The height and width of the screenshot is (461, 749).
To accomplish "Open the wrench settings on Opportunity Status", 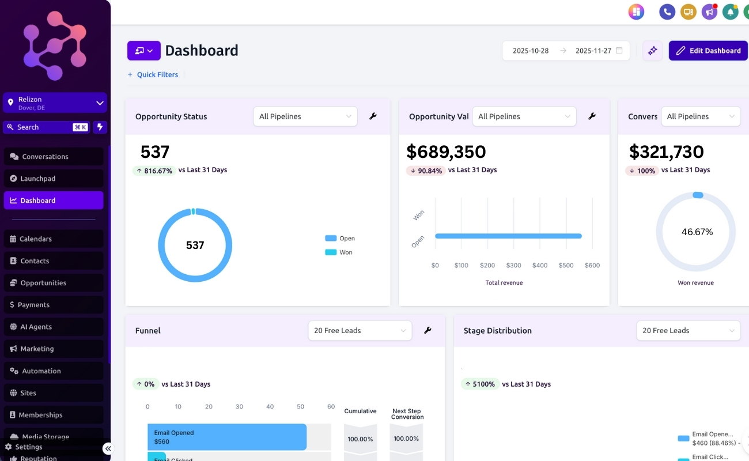I will tap(373, 116).
